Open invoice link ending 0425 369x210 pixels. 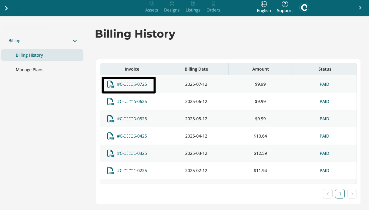point(132,136)
